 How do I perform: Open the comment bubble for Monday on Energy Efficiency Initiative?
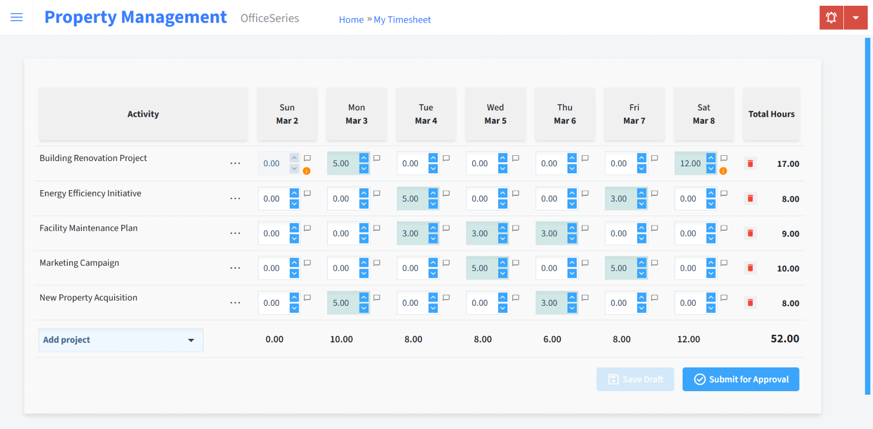[377, 192]
